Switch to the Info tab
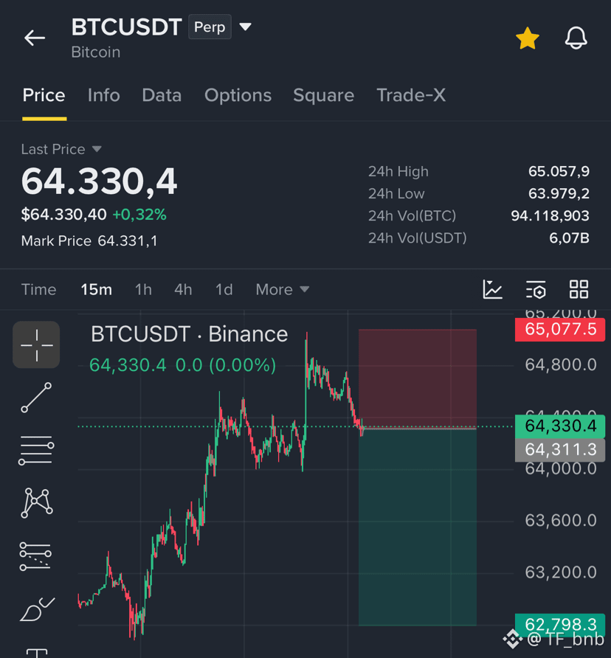This screenshot has height=658, width=611. [x=104, y=95]
